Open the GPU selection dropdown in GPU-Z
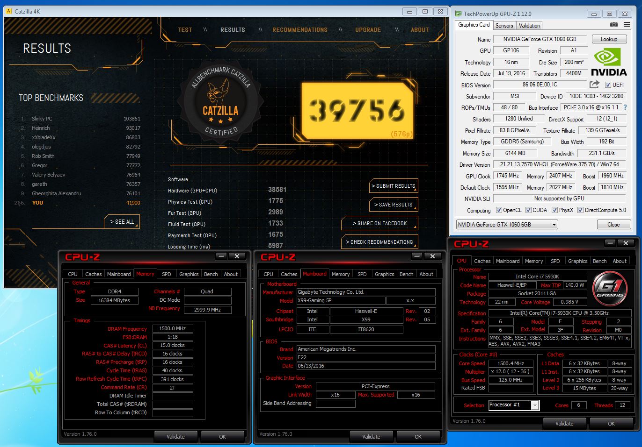Viewport: 642px width, 447px height. coord(507,225)
